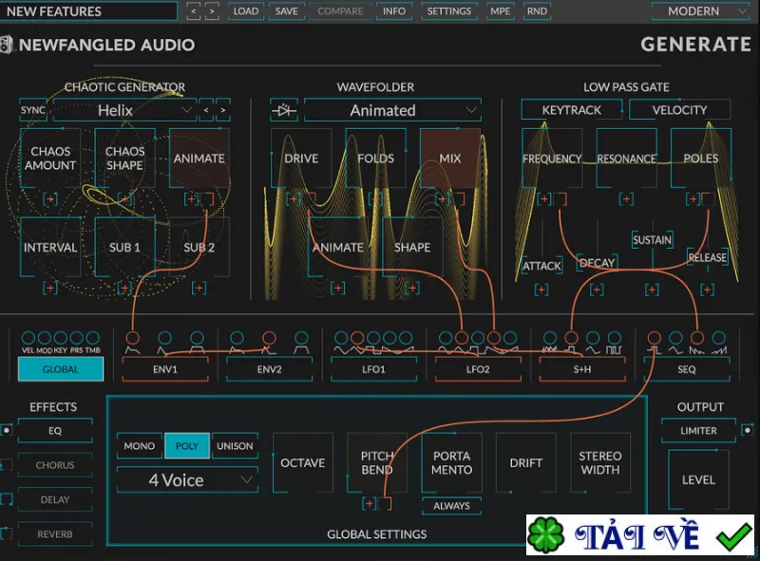This screenshot has width=760, height=561.
Task: Select the MONO voice mode
Action: [140, 446]
